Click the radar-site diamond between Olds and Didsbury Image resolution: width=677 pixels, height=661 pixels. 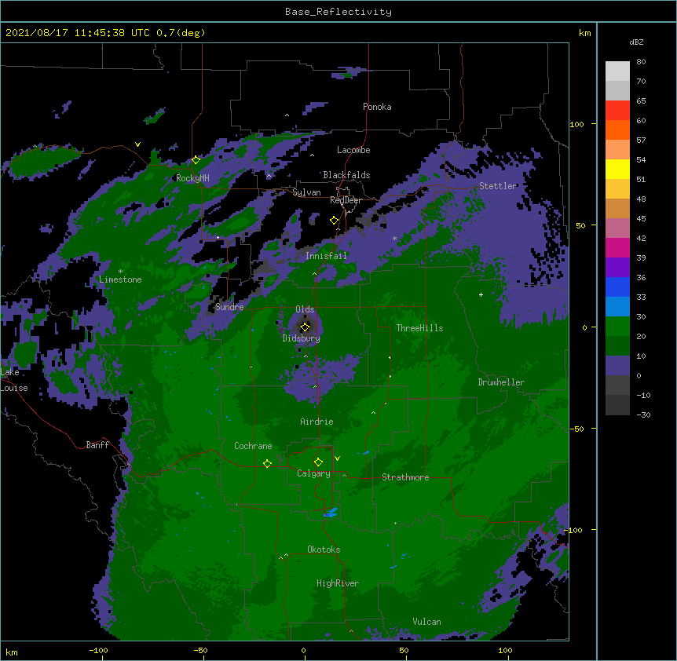(x=305, y=327)
